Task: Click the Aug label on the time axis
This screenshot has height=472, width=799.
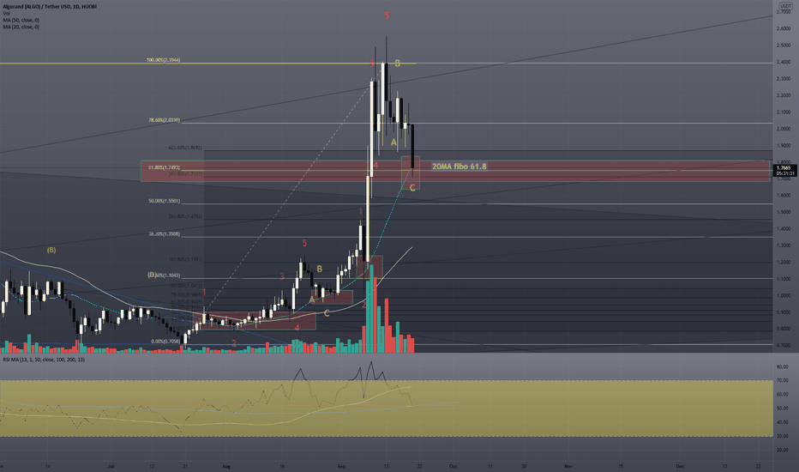Action: pyautogui.click(x=227, y=466)
